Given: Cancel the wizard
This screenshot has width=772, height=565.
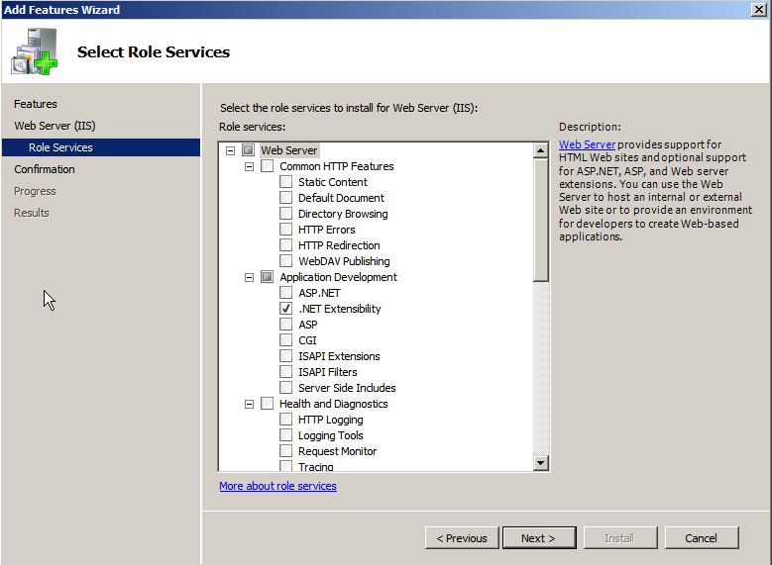Looking at the screenshot, I should (x=702, y=538).
